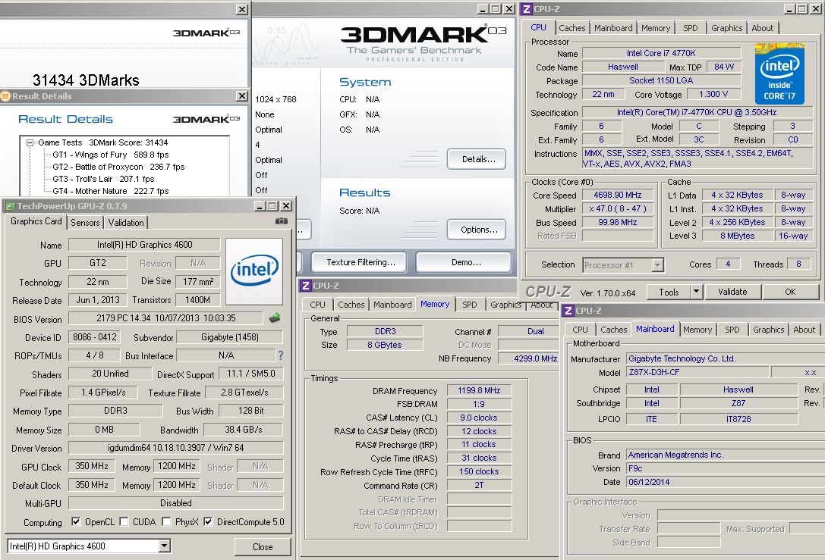This screenshot has height=560, width=825.
Task: Click the BIOS Date value 06/12/2014
Action: click(726, 482)
